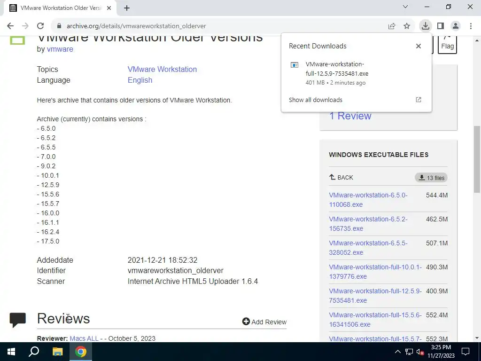Open File Explorer from the taskbar
This screenshot has height=361, width=481.
coord(57,352)
